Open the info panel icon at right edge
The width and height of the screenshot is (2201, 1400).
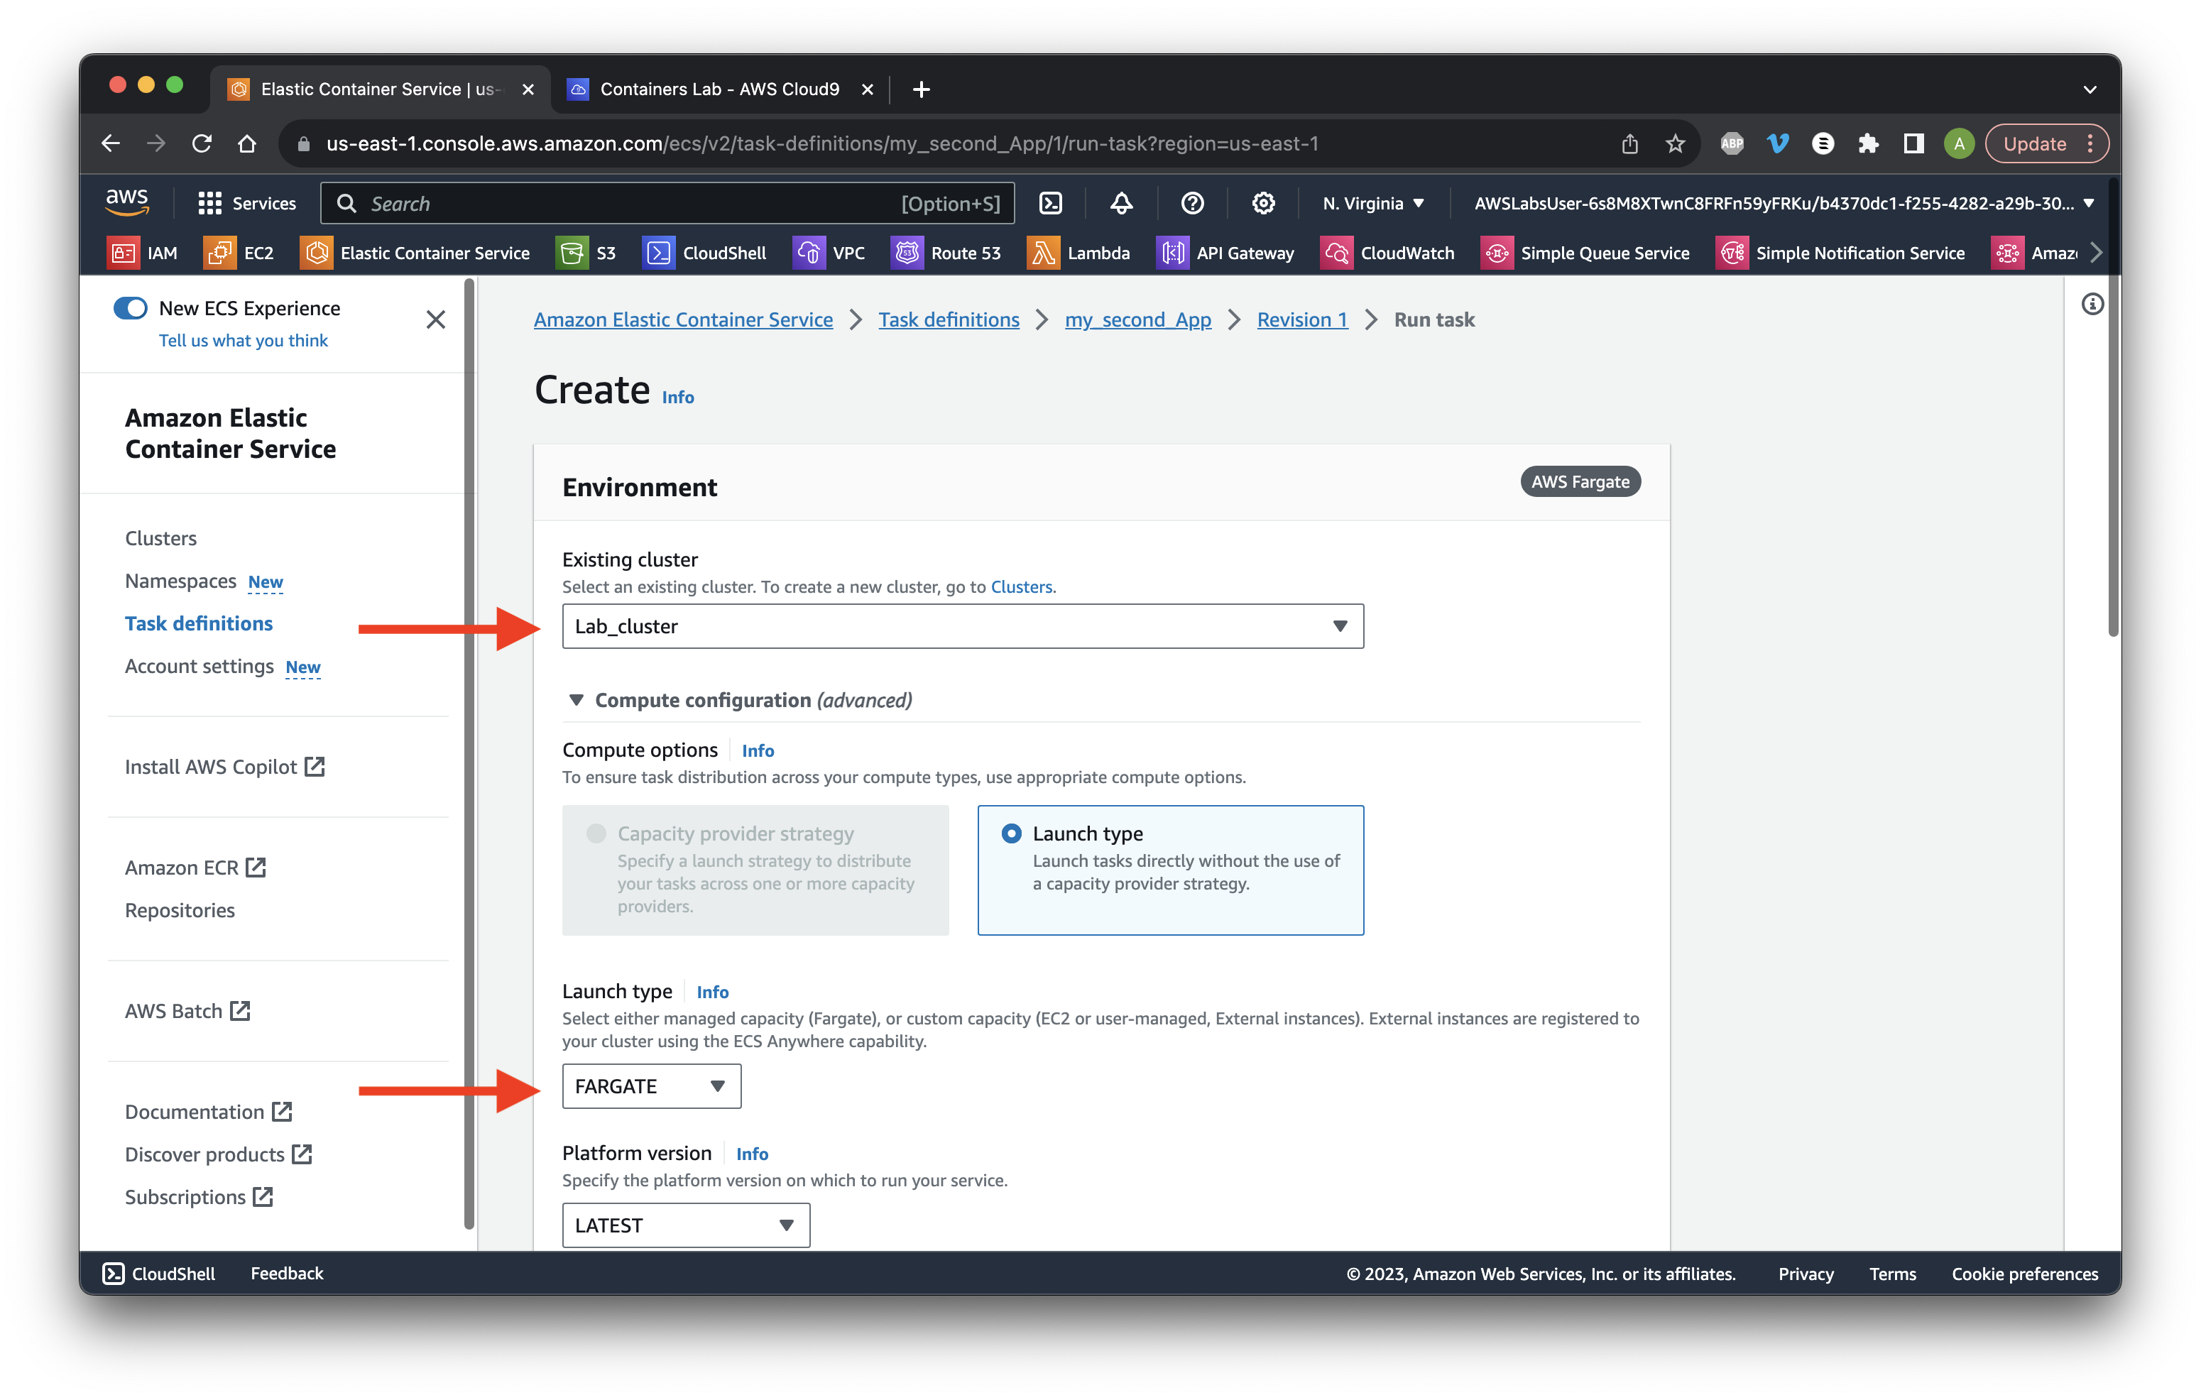[x=2092, y=305]
